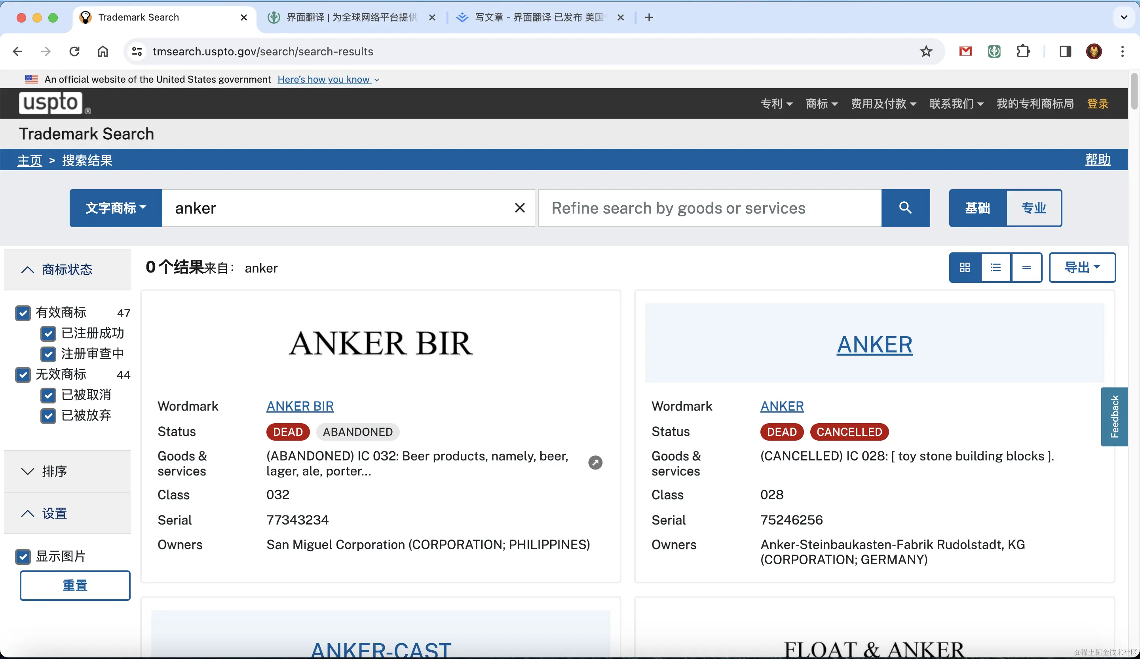Expand the 排序 sort section
The height and width of the screenshot is (659, 1140).
54,472
